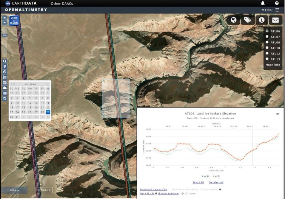The image size is (285, 199).
Task: Expand the Other DAACs dropdown
Action: point(63,4)
